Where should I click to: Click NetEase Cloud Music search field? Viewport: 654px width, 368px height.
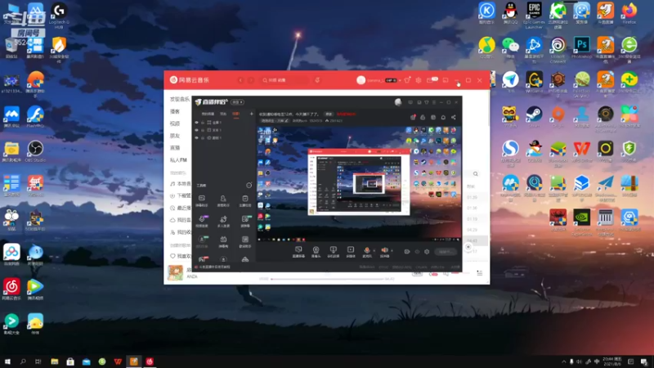pos(285,80)
